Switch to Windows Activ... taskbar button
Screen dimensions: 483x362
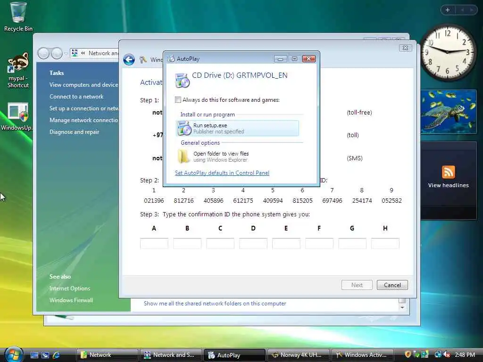point(362,355)
